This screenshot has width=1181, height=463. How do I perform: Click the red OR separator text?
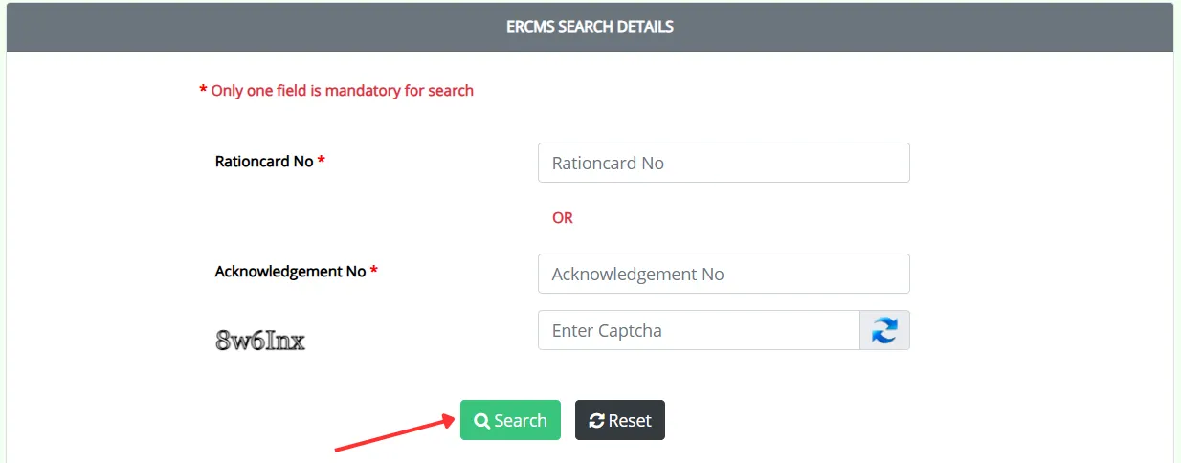click(x=563, y=218)
